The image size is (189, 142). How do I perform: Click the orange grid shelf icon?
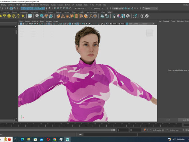tap(77, 16)
